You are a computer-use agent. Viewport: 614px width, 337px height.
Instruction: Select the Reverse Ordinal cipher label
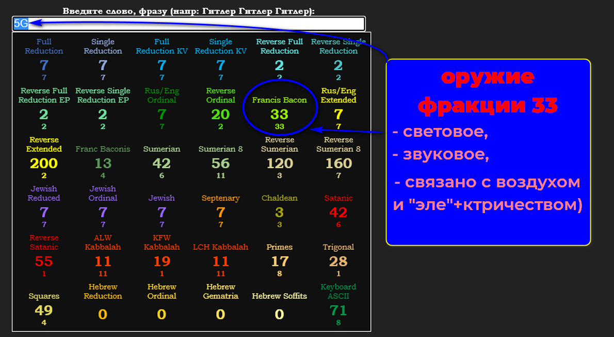pos(220,95)
